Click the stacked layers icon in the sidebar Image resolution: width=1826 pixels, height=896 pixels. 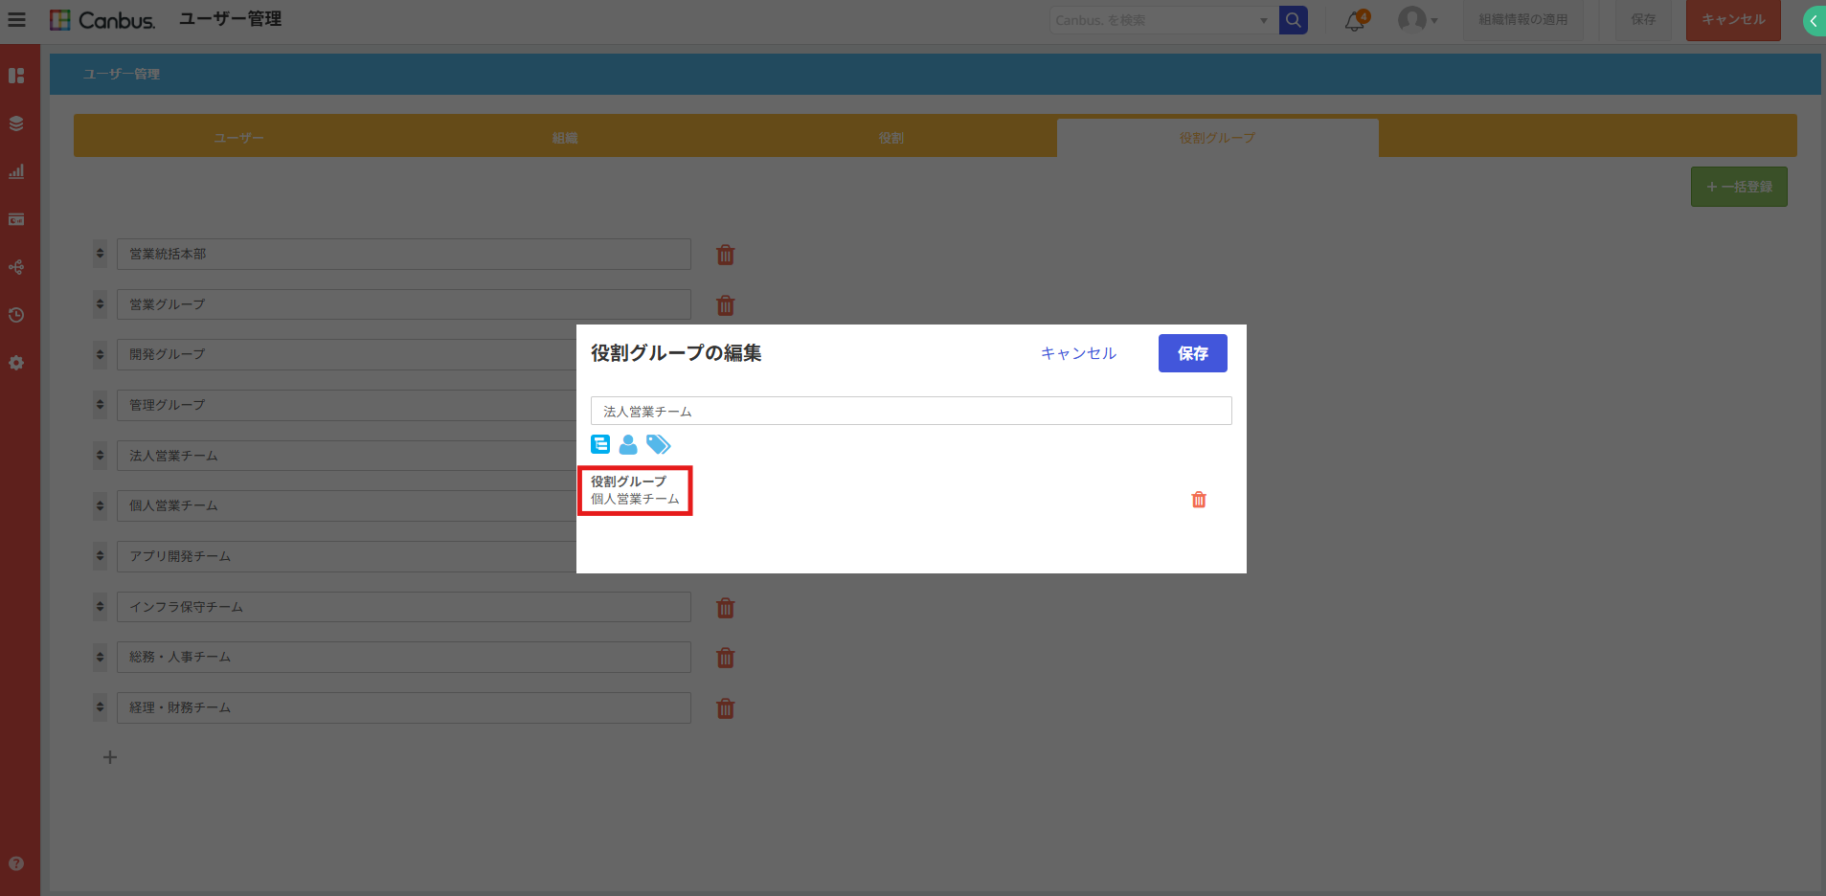click(16, 123)
